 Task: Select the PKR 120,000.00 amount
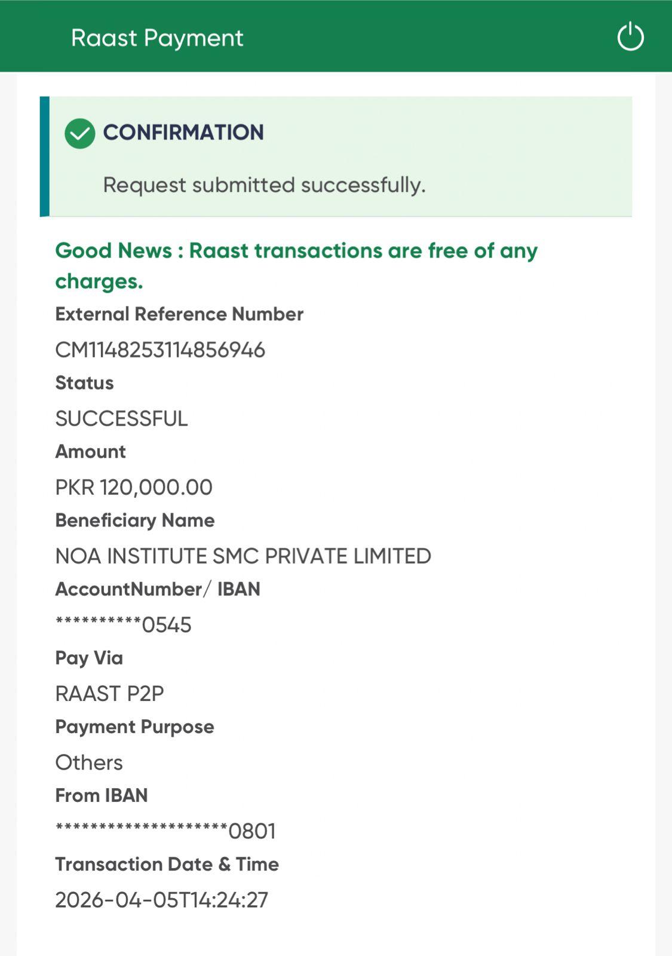click(134, 487)
